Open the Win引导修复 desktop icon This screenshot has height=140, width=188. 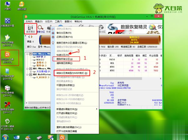click(7, 91)
